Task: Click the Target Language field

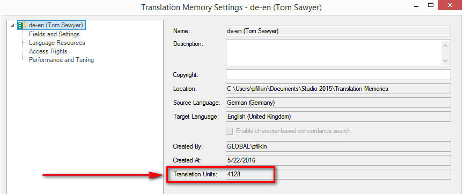Action: click(x=338, y=117)
